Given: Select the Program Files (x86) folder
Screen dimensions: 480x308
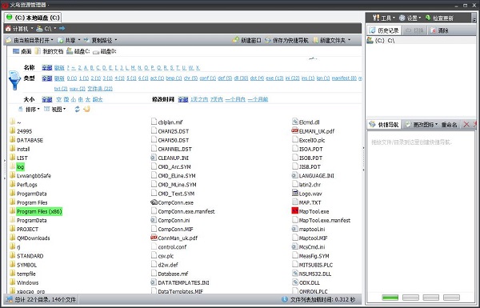Looking at the screenshot, I should tap(39, 211).
